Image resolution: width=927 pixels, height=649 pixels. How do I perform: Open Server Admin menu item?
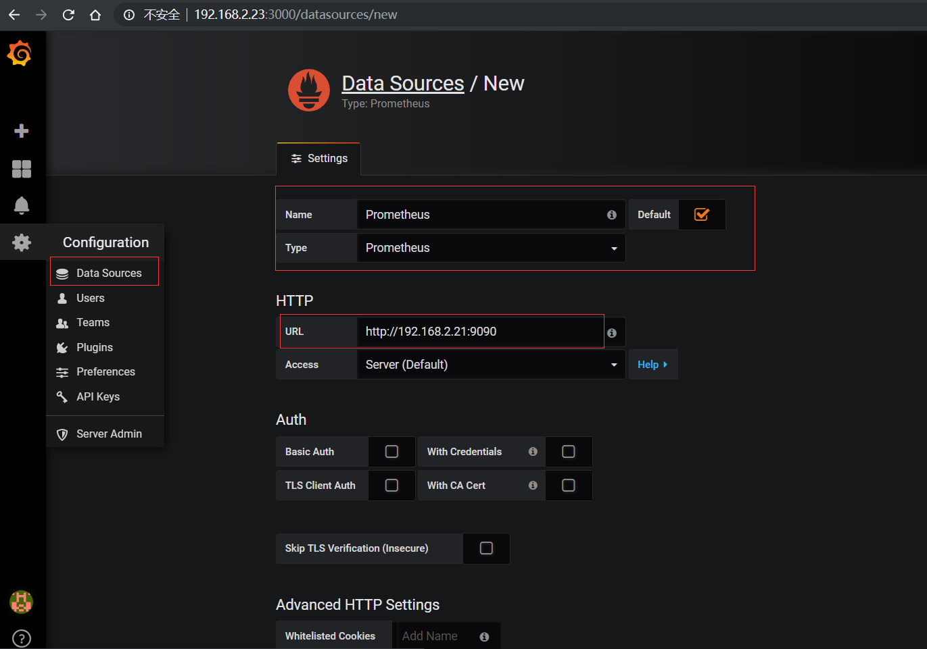tap(108, 434)
